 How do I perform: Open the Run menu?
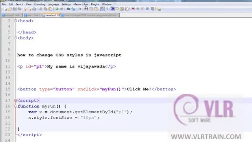coord(86,4)
